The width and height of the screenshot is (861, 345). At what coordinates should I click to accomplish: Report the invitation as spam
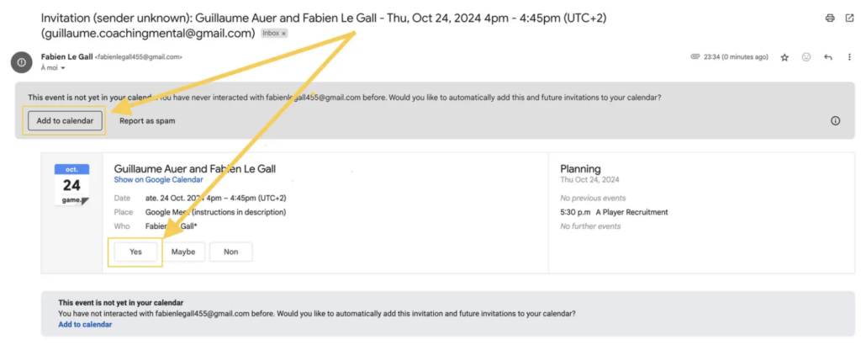click(x=147, y=121)
